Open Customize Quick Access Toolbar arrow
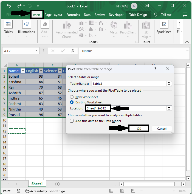The width and height of the screenshot is (192, 195). [38, 6]
